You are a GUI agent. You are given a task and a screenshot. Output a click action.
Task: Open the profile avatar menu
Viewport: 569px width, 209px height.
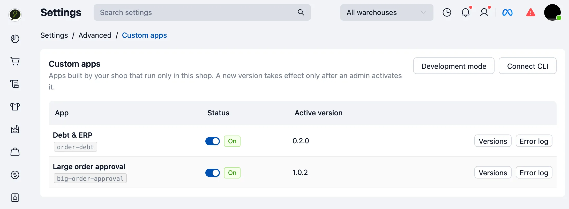(552, 12)
